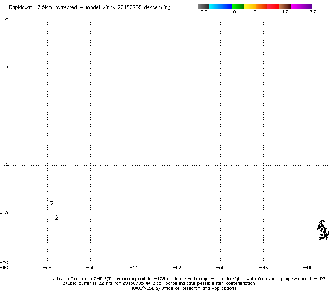The image size is (332, 291).
Task: Click the -46 longitude axis label
Action: click(x=307, y=268)
